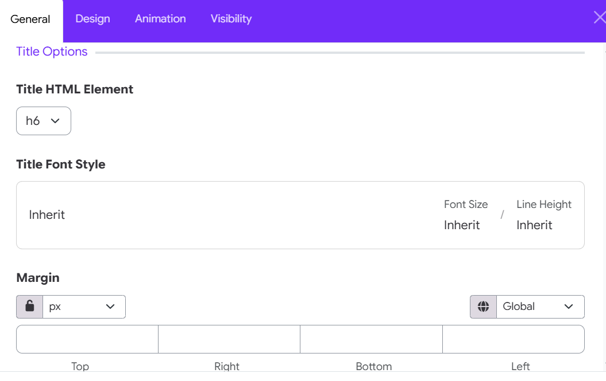Open the Visibility tab

coord(231,19)
